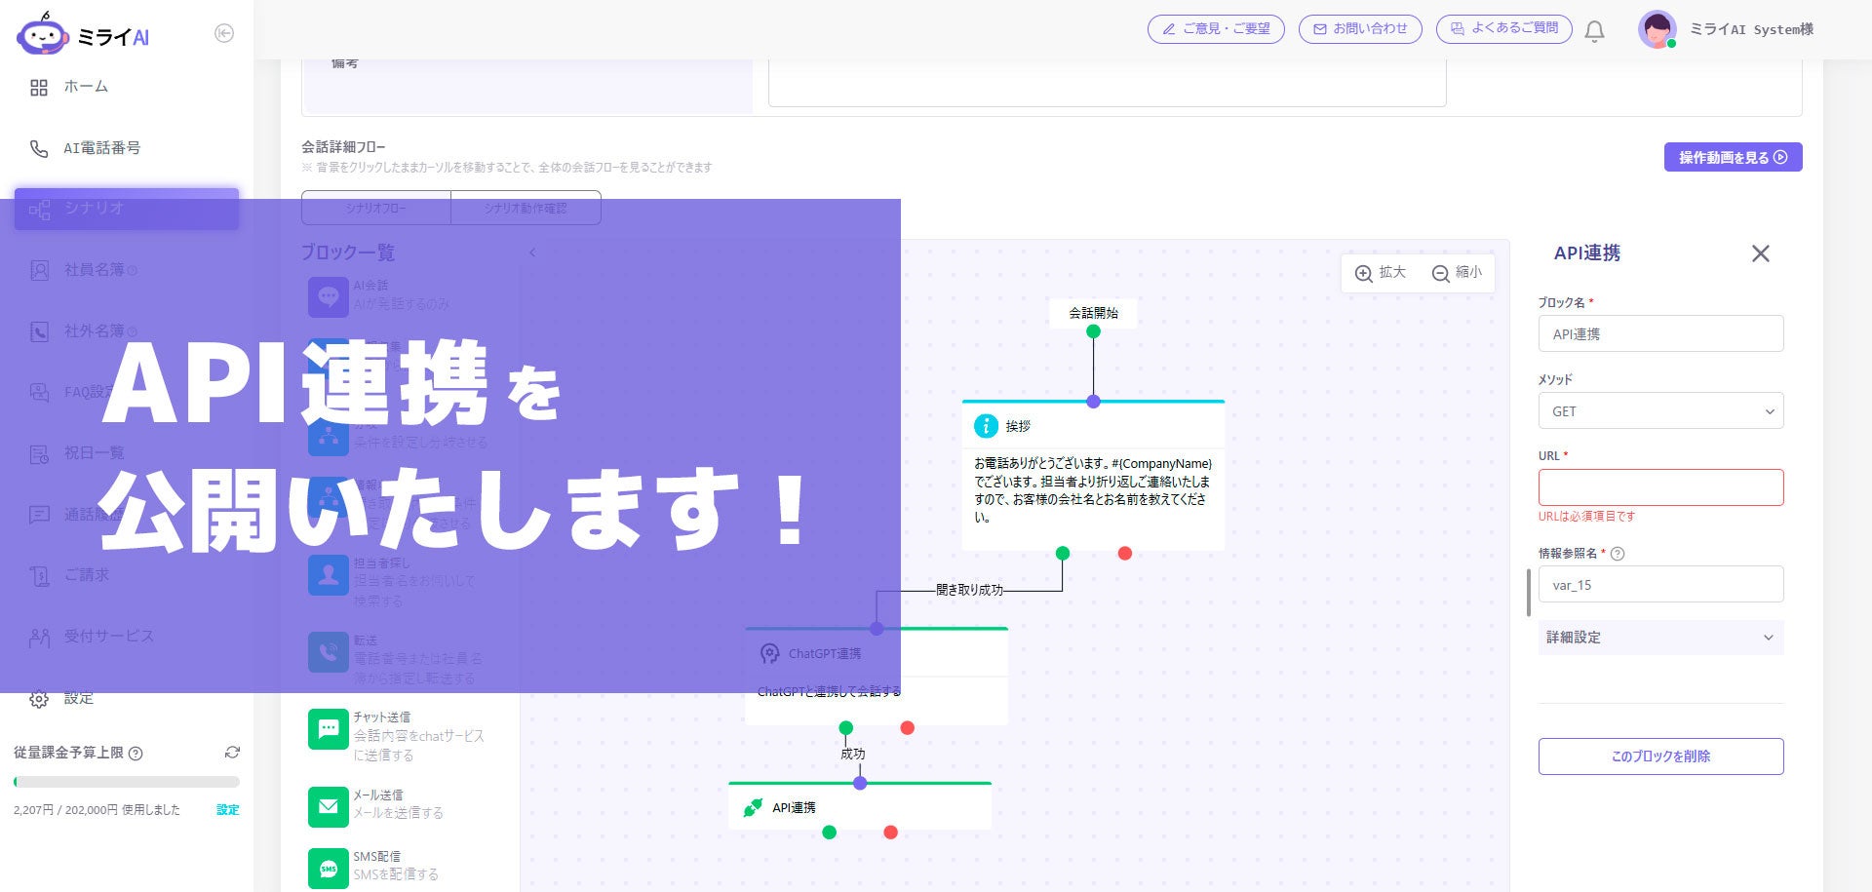Click the home grid icon

[x=39, y=88]
